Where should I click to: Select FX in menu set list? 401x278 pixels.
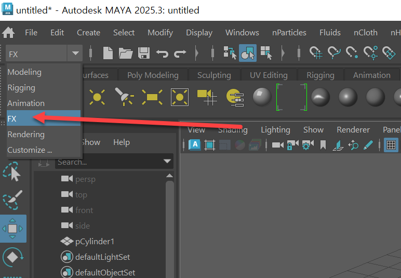click(x=44, y=118)
